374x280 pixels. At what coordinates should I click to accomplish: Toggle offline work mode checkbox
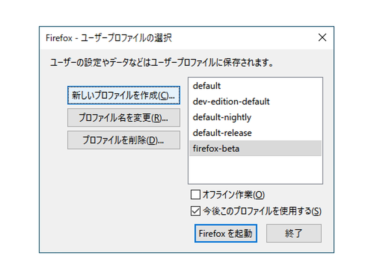pyautogui.click(x=196, y=195)
